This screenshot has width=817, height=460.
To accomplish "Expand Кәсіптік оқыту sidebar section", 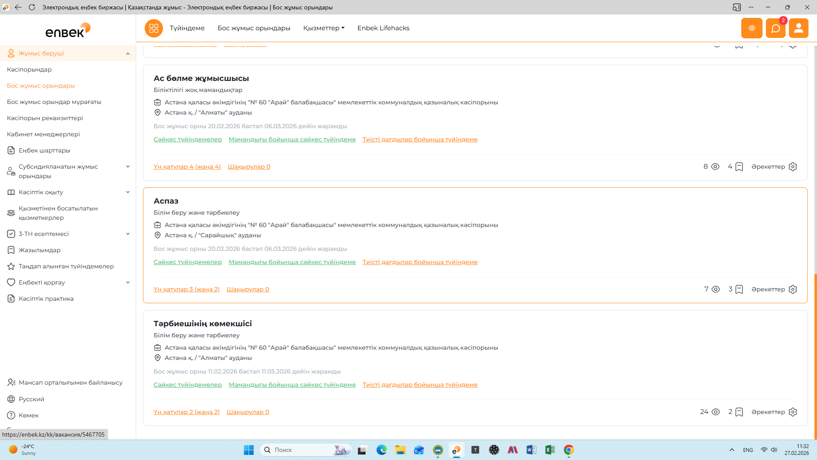I will pos(128,192).
